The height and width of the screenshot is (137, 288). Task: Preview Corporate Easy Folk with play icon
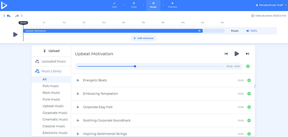78,107
